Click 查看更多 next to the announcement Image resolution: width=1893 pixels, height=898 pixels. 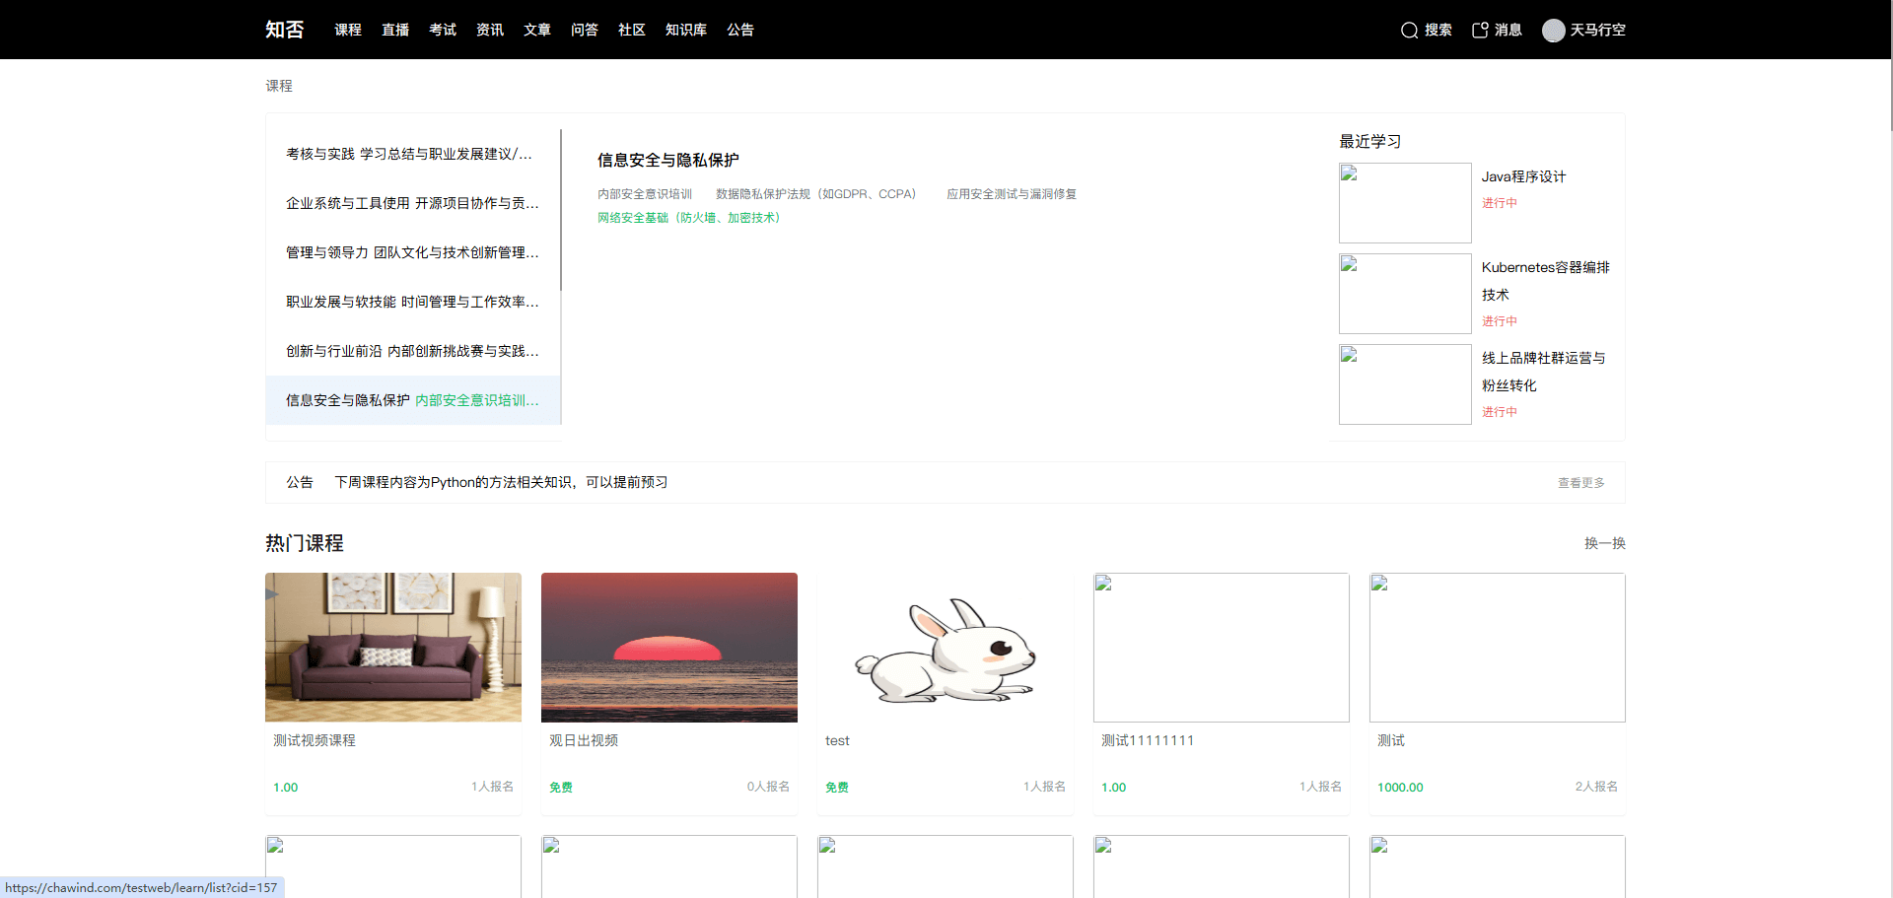(1580, 483)
